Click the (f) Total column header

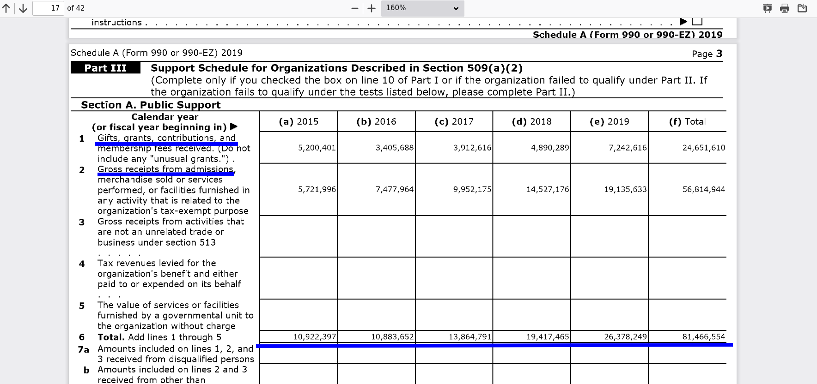pos(687,121)
